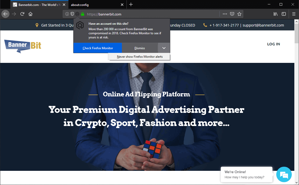Select Never show Firefox Monitor alerts
The width and height of the screenshot is (299, 185).
(x=140, y=56)
